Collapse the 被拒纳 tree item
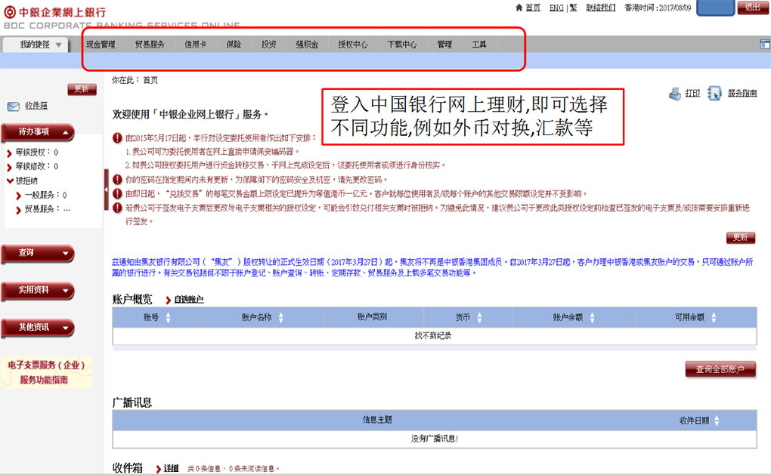 (9, 181)
